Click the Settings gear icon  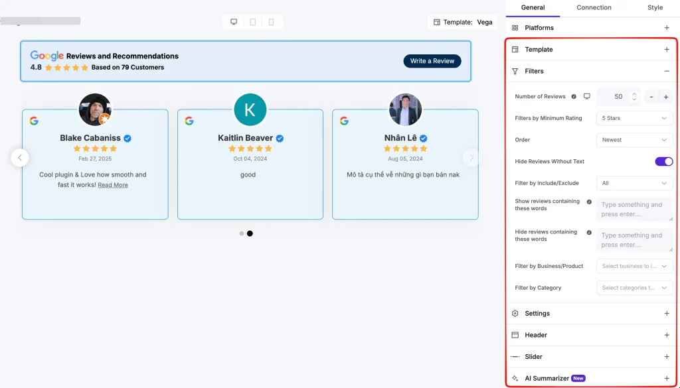(515, 314)
